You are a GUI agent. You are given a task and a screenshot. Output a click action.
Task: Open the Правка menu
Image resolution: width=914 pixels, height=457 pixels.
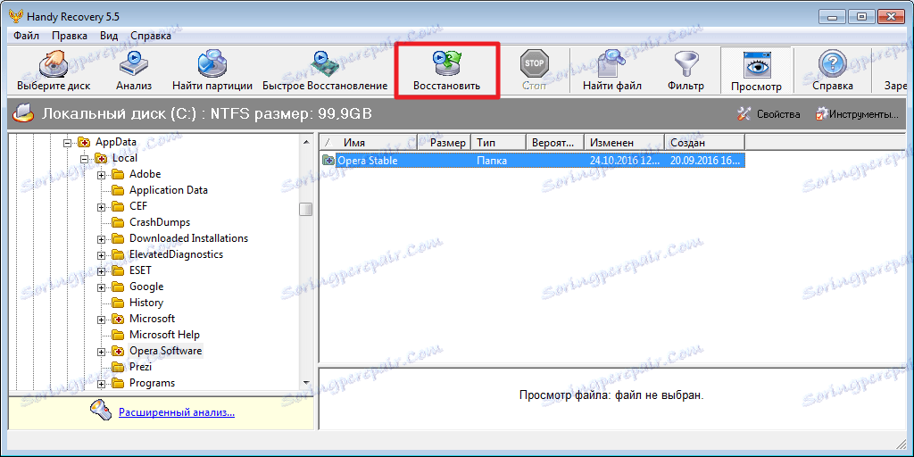coord(70,36)
